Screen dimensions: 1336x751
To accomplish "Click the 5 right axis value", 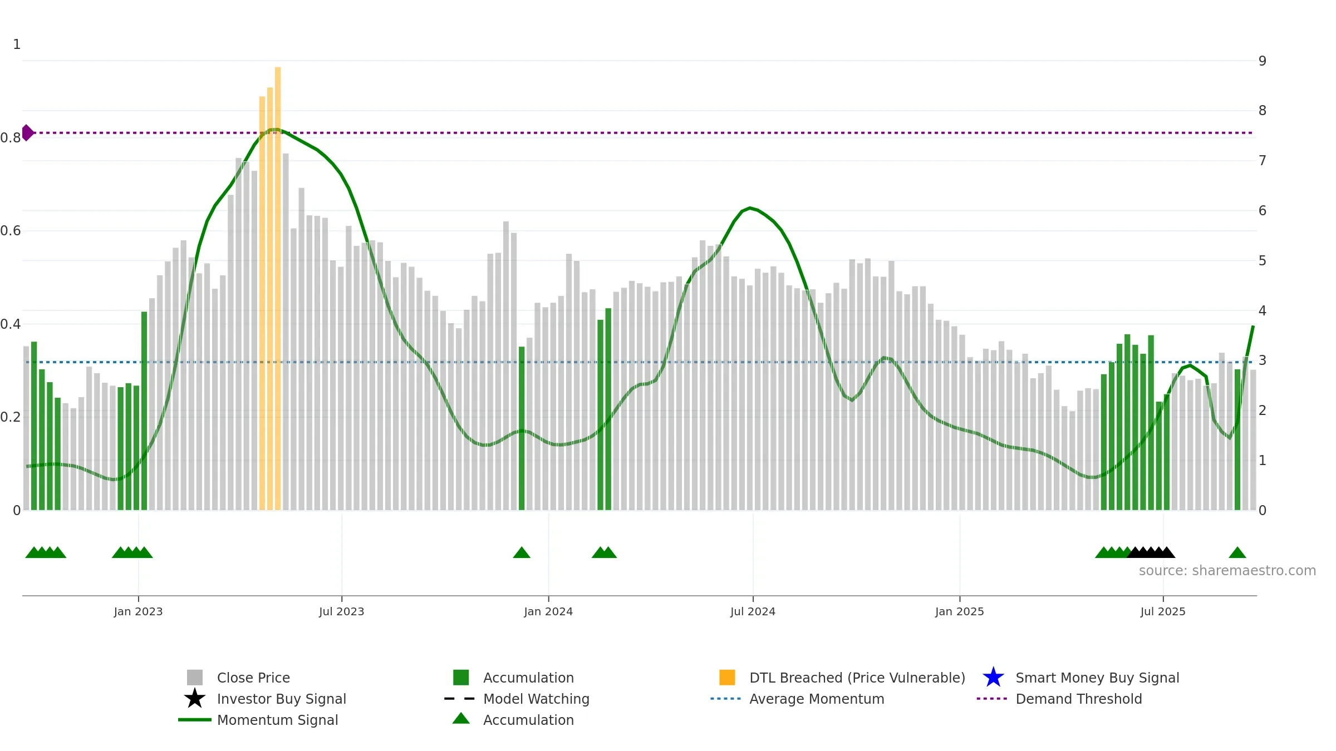I will click(1263, 260).
